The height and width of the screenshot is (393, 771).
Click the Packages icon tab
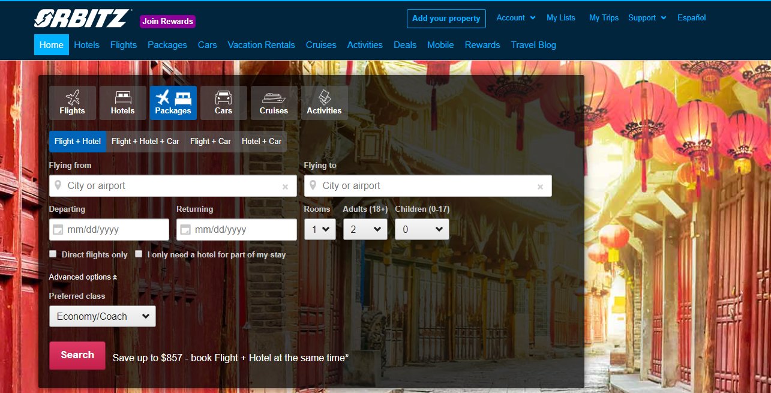pyautogui.click(x=173, y=102)
